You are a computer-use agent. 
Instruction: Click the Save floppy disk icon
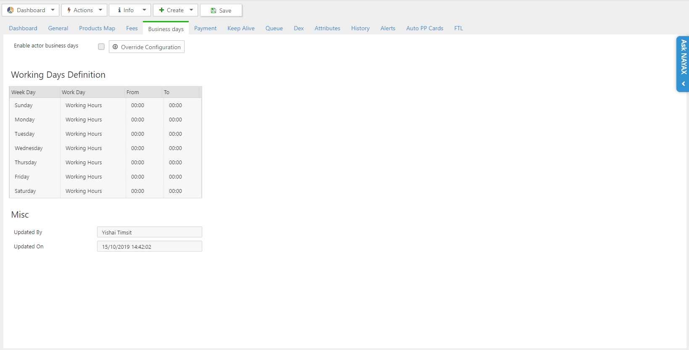tap(214, 11)
